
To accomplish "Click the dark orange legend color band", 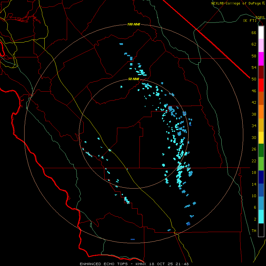I will pyautogui.click(x=261, y=98).
